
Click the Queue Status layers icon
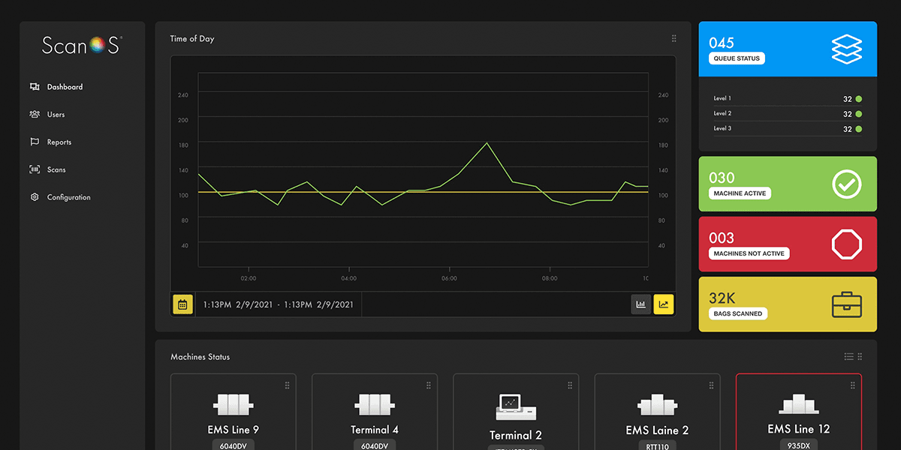[846, 49]
